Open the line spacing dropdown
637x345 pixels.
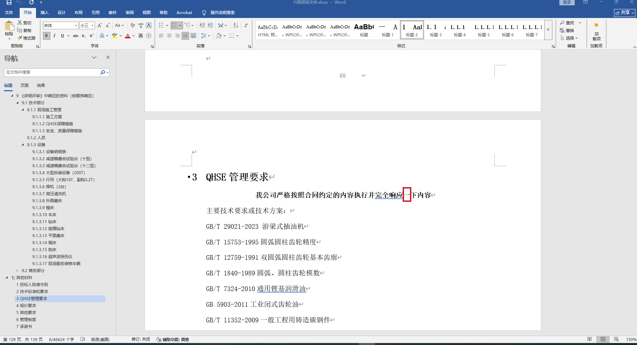pos(205,36)
